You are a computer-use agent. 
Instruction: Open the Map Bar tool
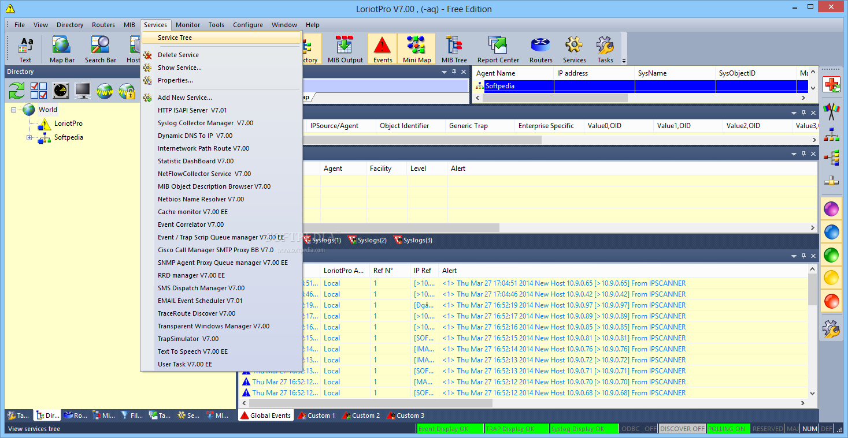(62, 49)
